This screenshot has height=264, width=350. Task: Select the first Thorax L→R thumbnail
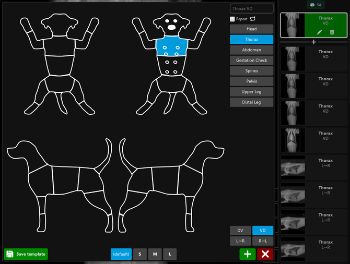313,167
